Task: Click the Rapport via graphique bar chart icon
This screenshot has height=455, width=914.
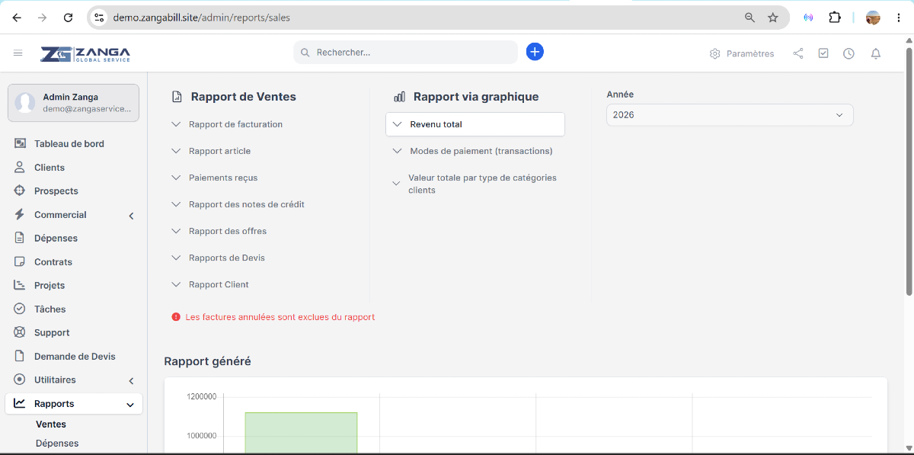Action: point(399,97)
